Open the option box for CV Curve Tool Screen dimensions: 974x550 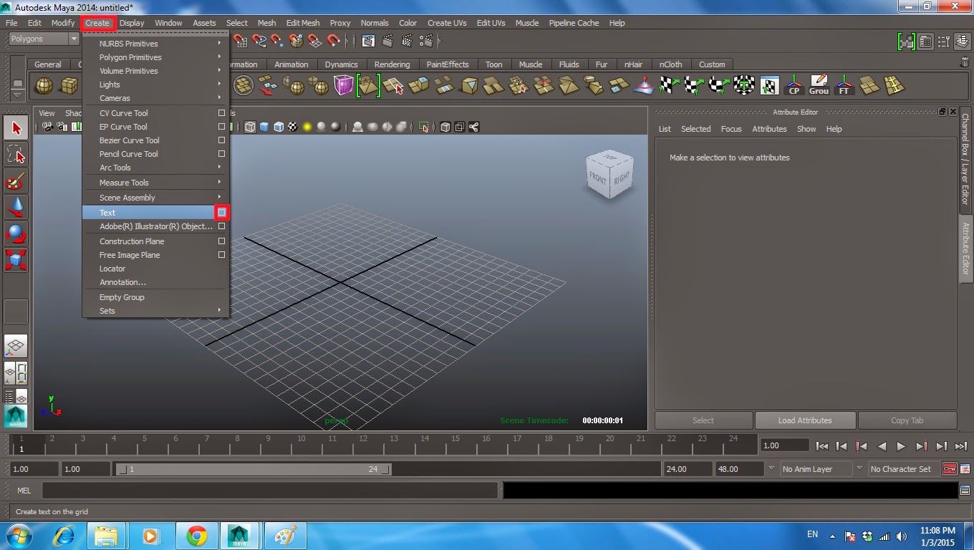221,113
